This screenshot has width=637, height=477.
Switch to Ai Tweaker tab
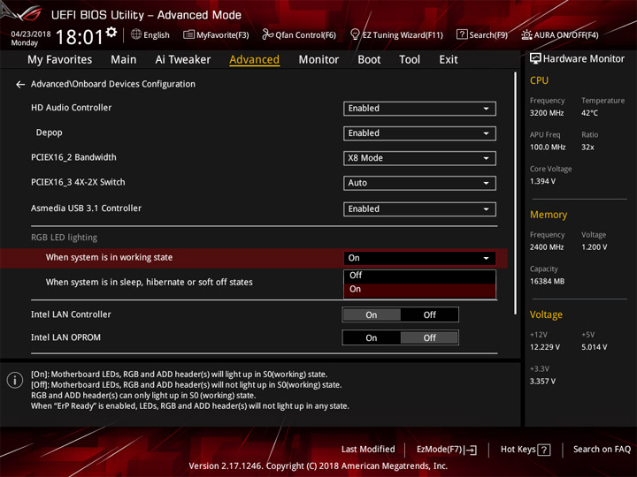(183, 60)
